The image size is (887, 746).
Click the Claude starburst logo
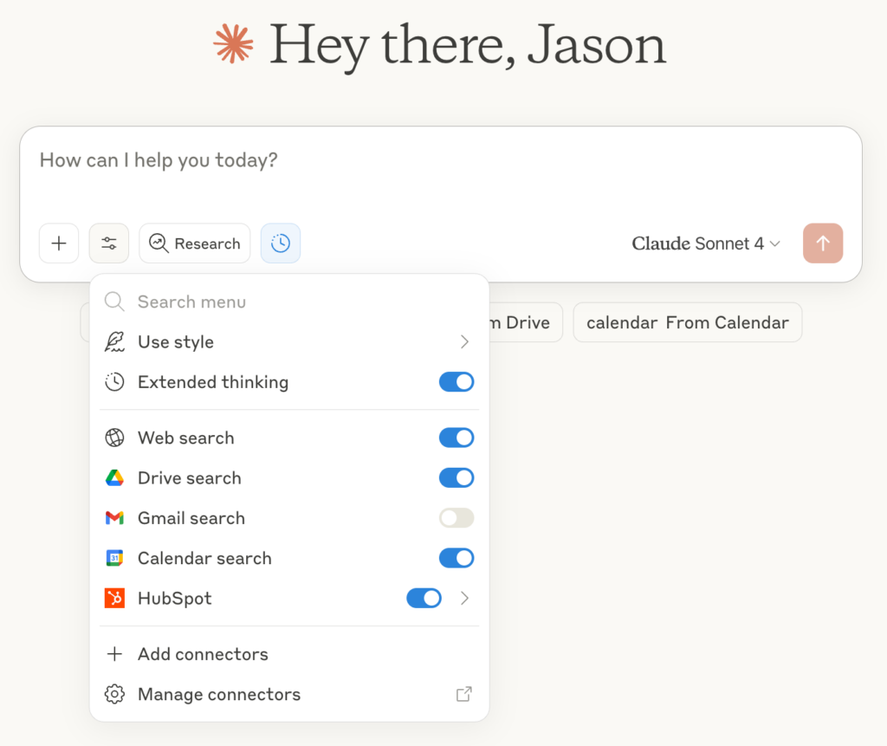[x=233, y=43]
